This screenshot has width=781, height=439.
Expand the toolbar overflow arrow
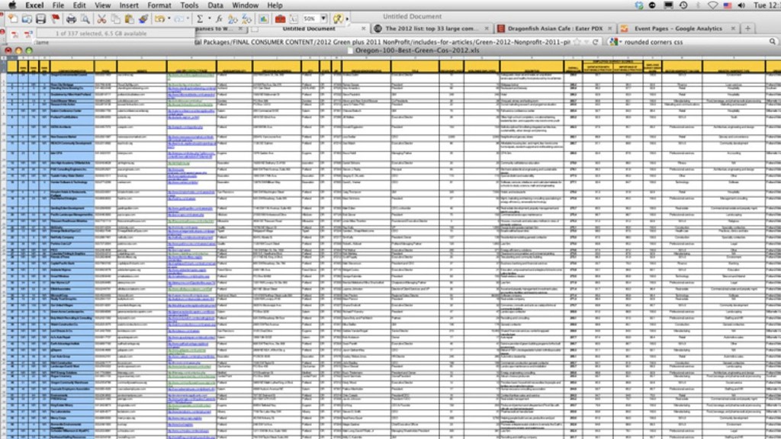347,19
